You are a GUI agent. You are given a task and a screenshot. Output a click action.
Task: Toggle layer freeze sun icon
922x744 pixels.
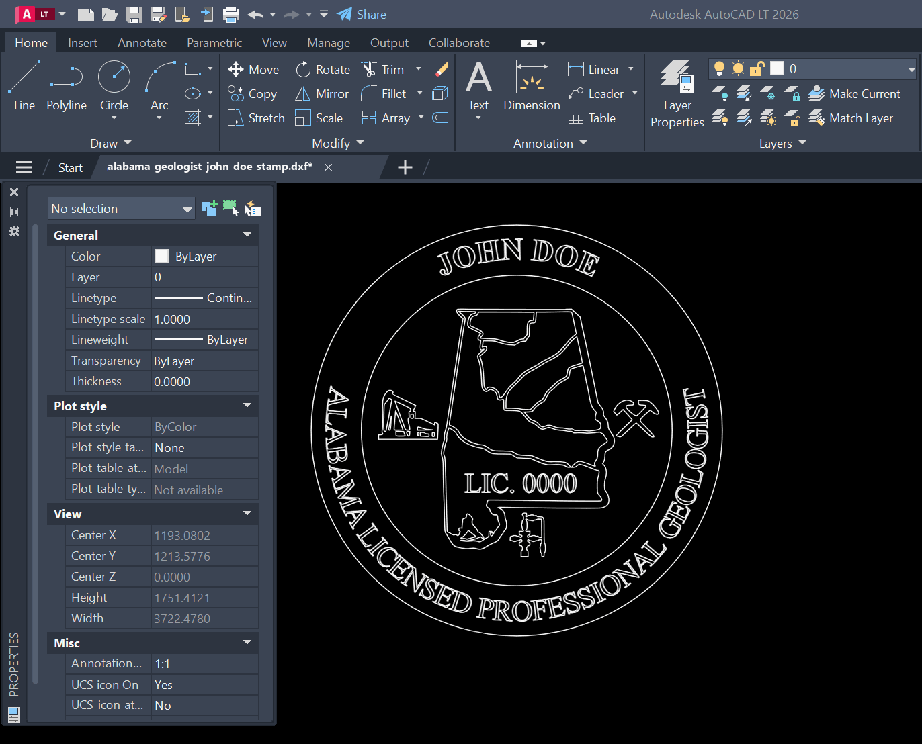(x=738, y=68)
